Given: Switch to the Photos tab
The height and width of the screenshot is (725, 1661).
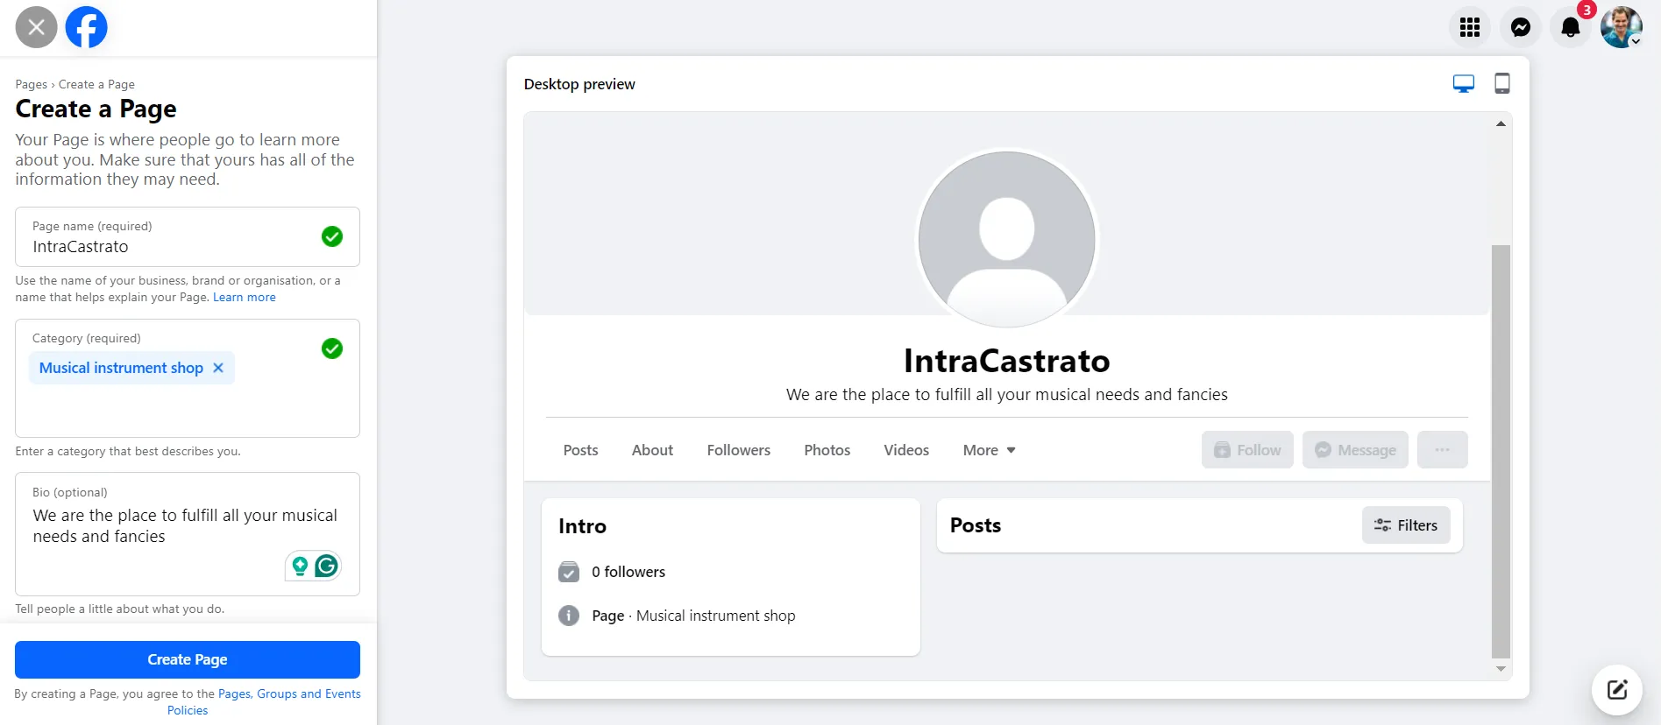Looking at the screenshot, I should pos(826,449).
